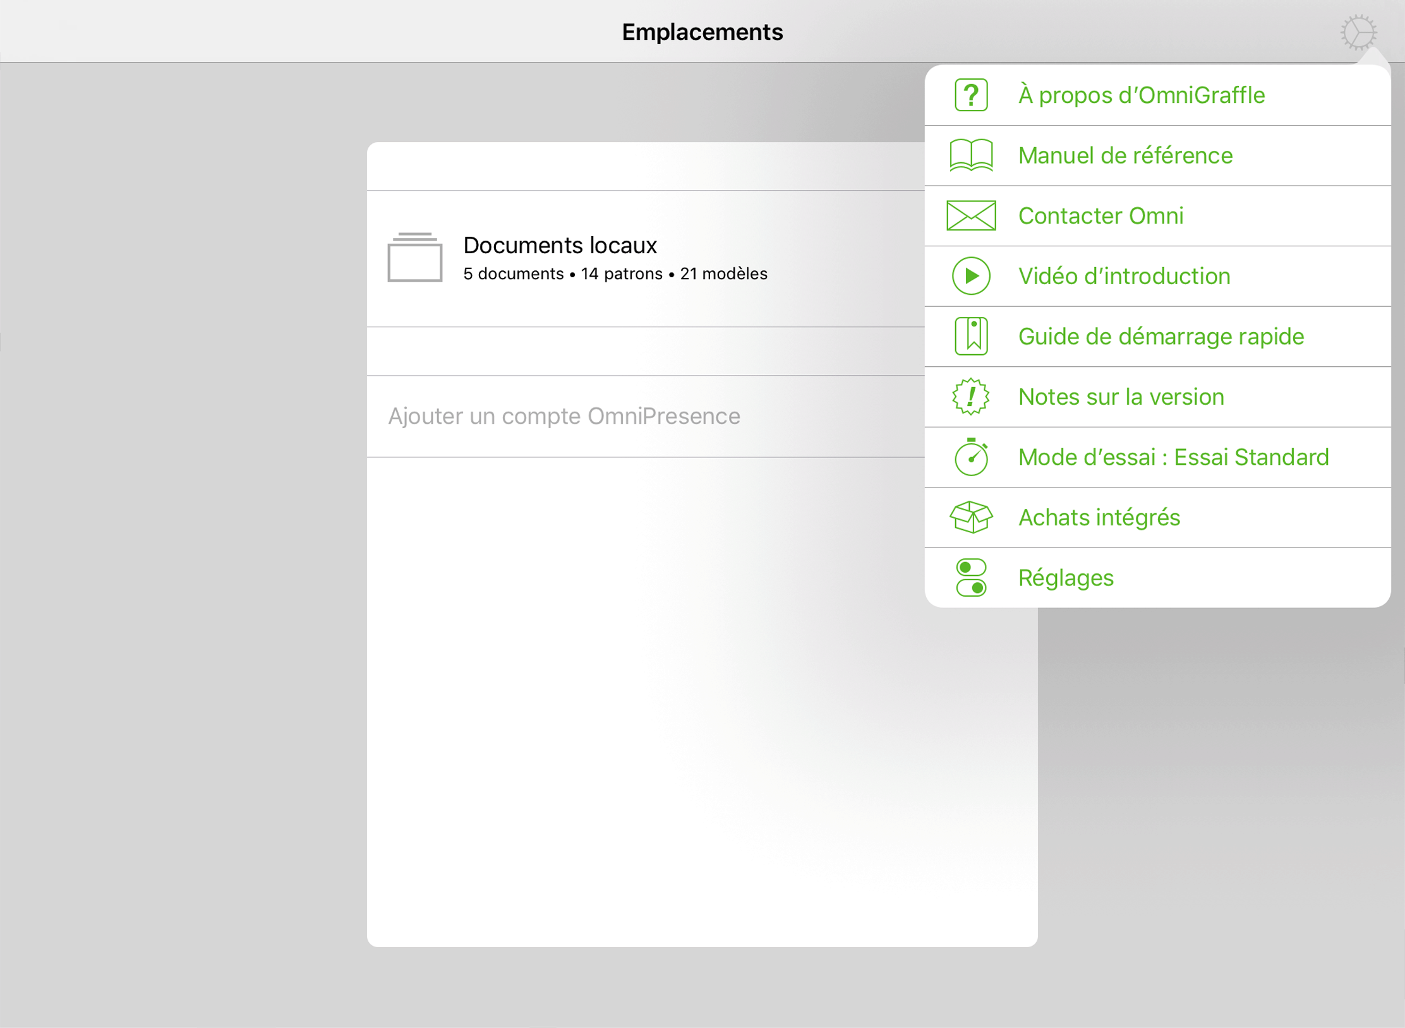Open Réglages menu entry

click(x=1157, y=578)
